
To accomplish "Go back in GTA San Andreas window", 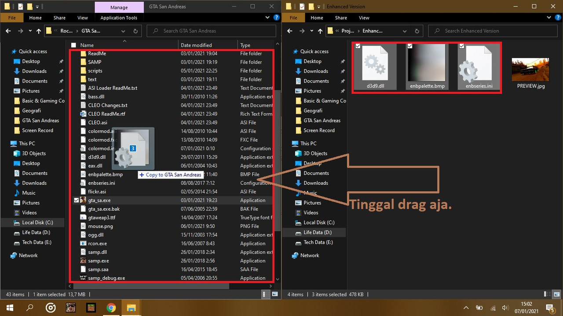I will click(8, 31).
